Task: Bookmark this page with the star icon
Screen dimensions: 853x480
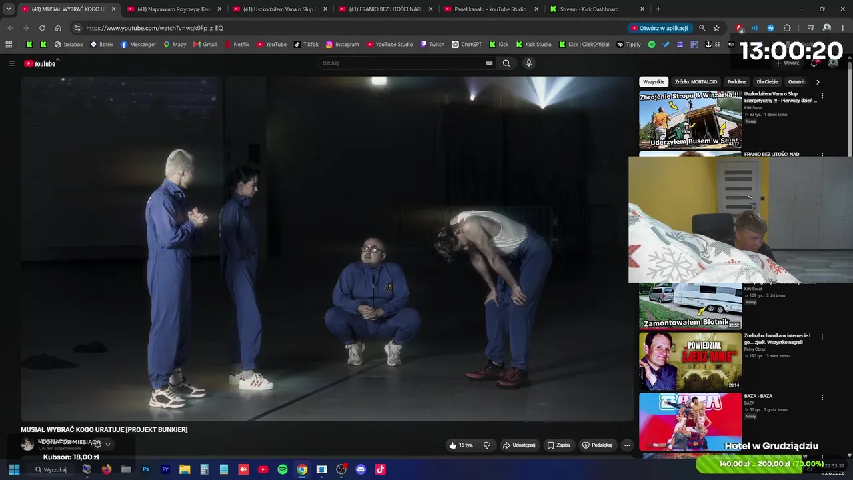Action: [716, 28]
